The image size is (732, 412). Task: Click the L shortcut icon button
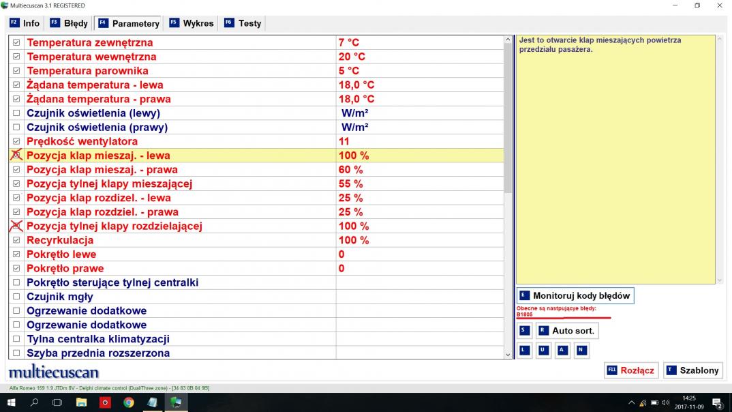coord(524,350)
